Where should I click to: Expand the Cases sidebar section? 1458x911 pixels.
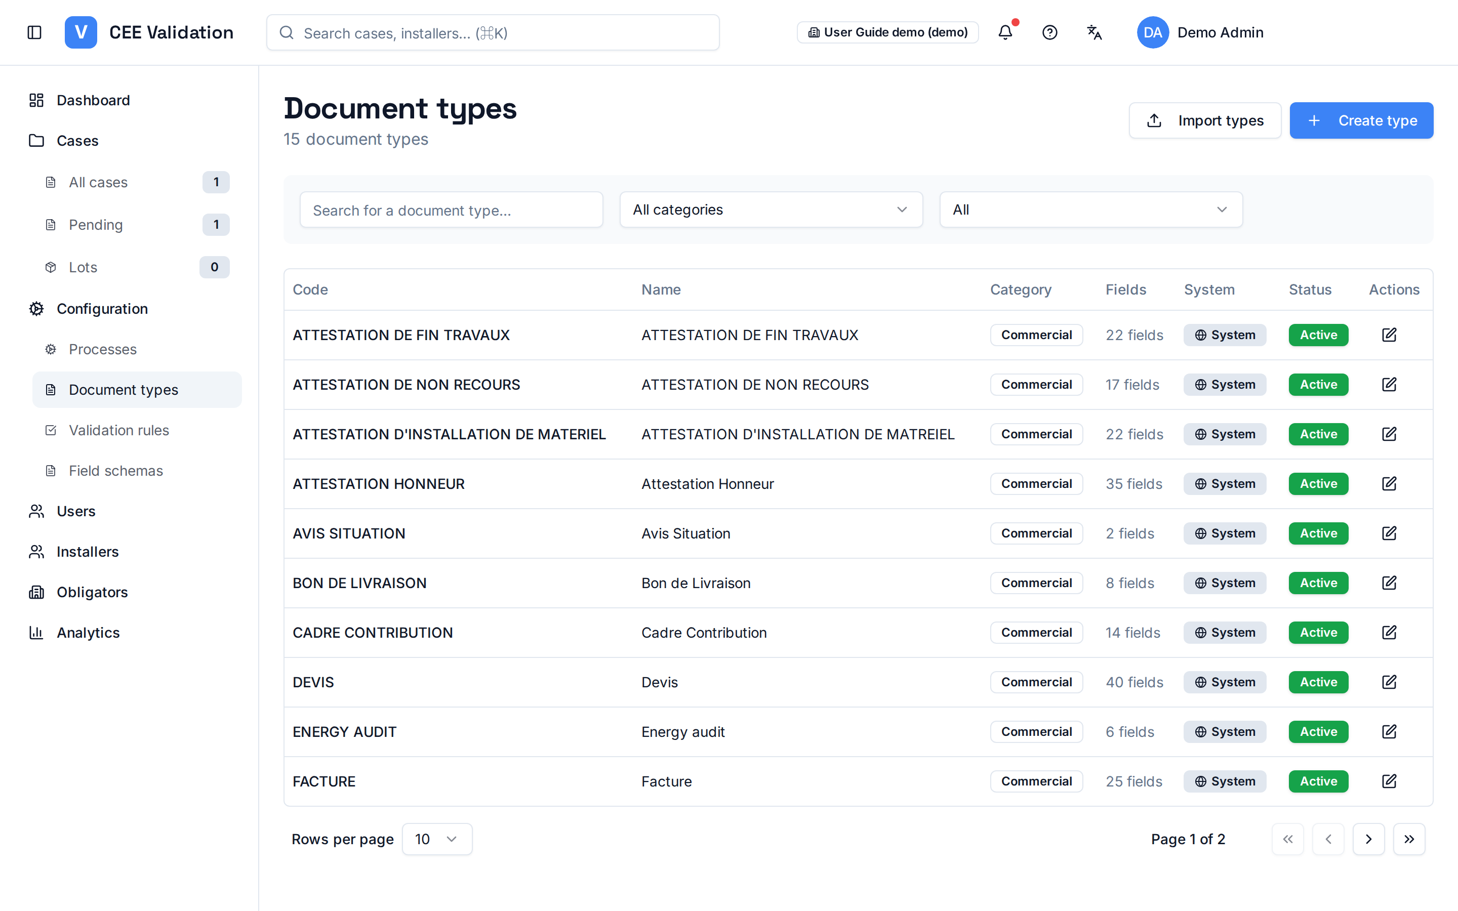[77, 140]
